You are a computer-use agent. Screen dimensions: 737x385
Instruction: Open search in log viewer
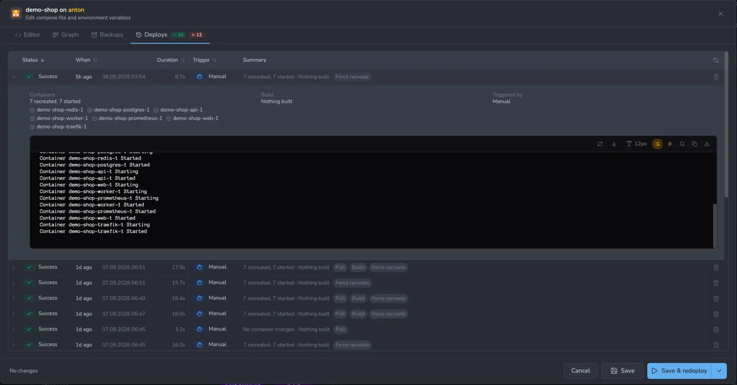pos(682,144)
